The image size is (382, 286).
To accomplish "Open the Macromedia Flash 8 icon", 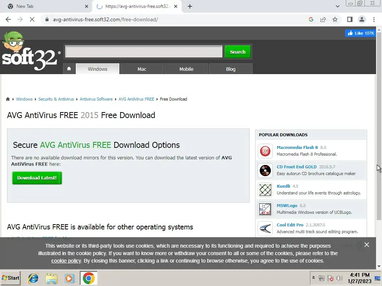I will (x=265, y=151).
